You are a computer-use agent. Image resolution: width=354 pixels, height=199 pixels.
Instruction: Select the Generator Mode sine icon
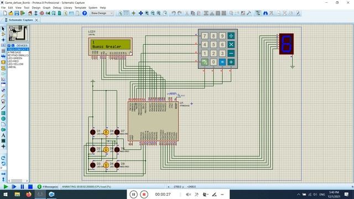3,90
